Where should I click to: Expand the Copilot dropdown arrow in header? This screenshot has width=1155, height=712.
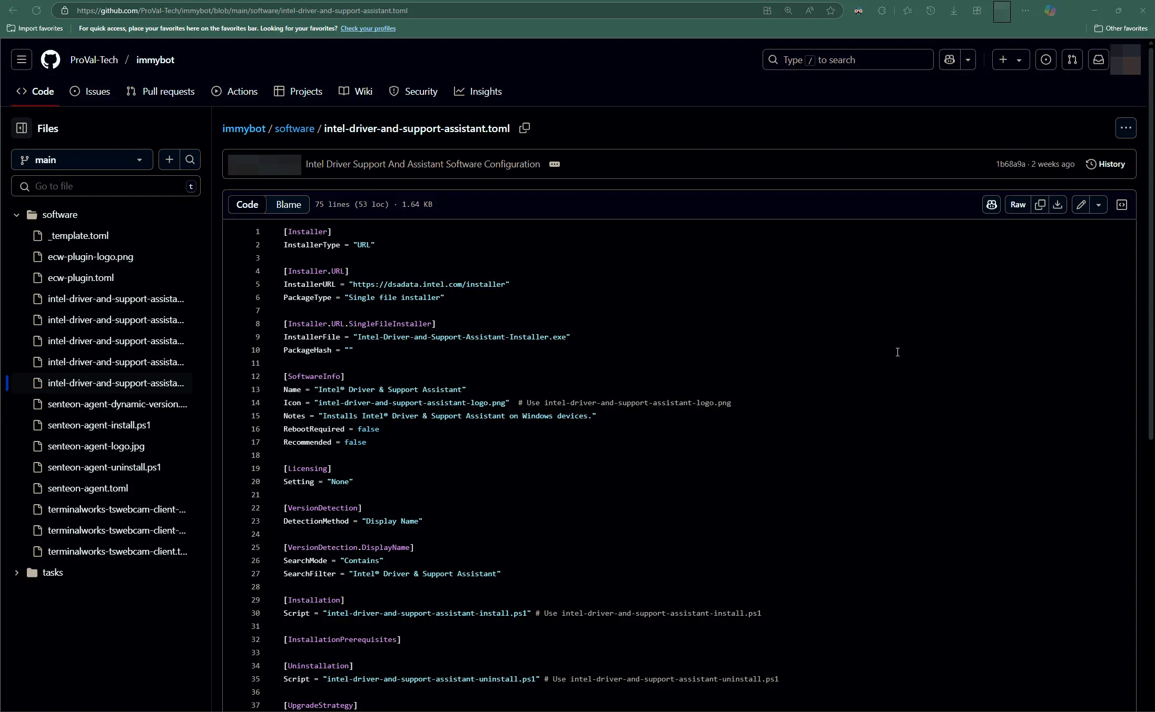click(x=968, y=60)
